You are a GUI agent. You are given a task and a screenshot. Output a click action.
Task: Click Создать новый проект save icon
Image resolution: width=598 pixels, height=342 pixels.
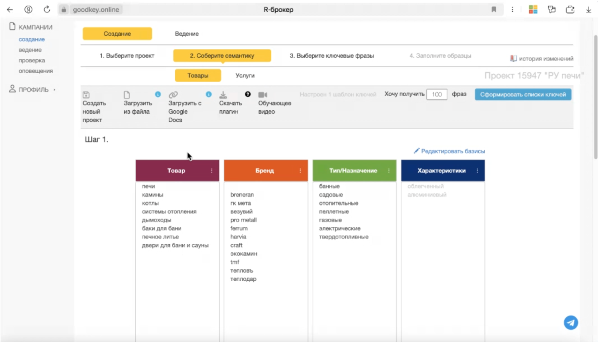point(86,95)
